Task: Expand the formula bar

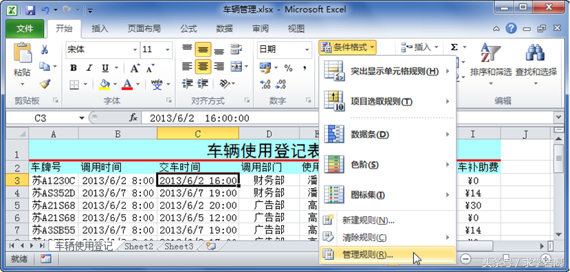Action: click(558, 117)
